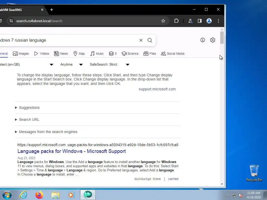Toggle the browser side panel

coord(199,21)
